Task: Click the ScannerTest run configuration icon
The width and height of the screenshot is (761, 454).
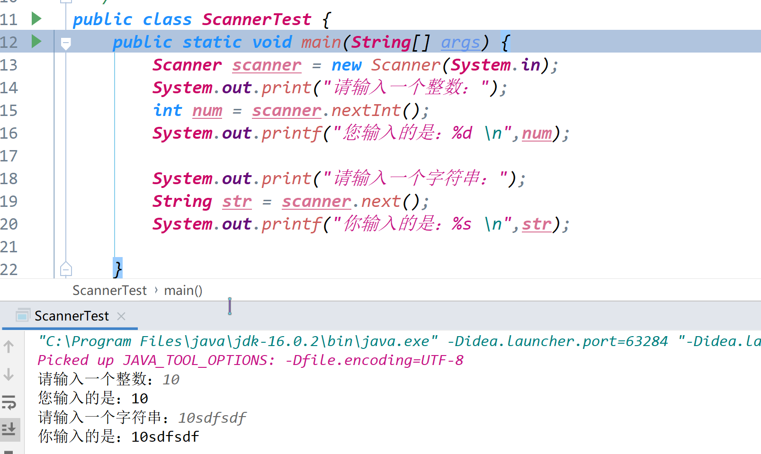Action: coord(22,315)
